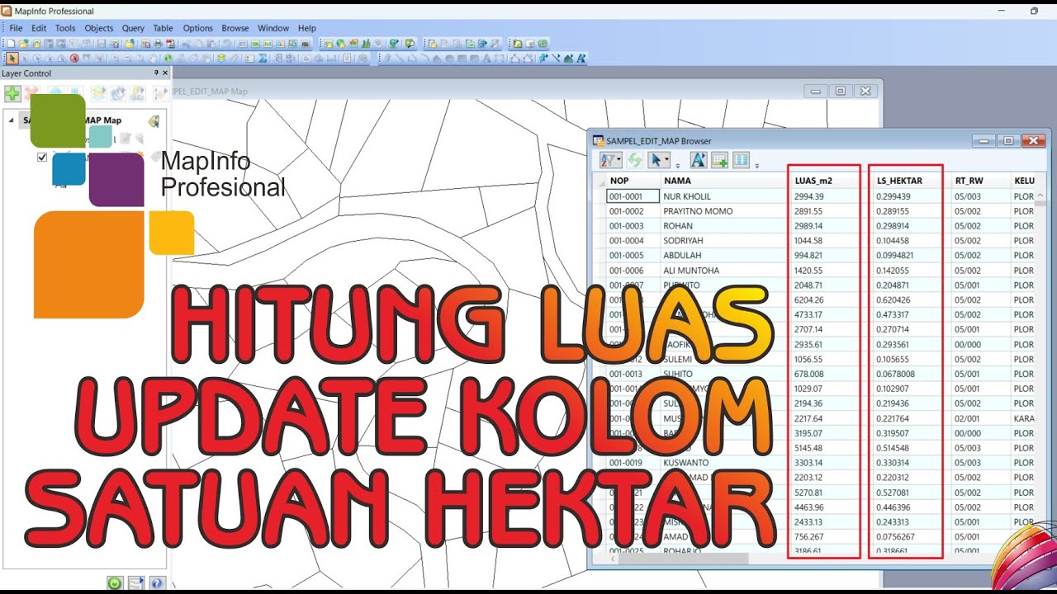Click the 5145.48 area value
This screenshot has height=594, width=1057.
coord(809,448)
